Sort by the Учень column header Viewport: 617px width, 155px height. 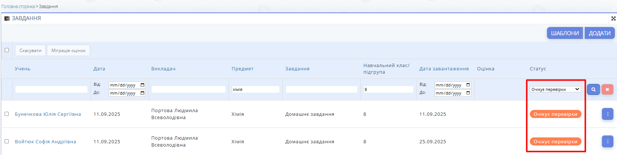point(22,69)
